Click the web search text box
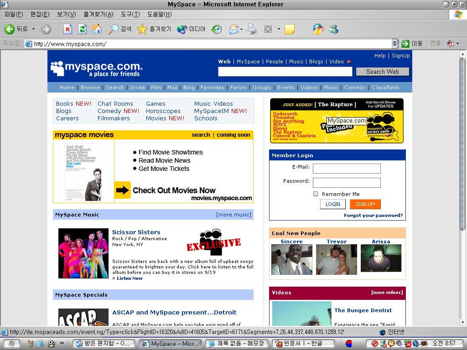This screenshot has height=350, width=467. [285, 72]
